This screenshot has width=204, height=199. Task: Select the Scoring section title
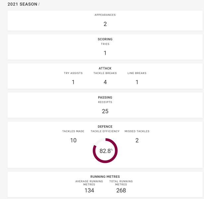(105, 39)
